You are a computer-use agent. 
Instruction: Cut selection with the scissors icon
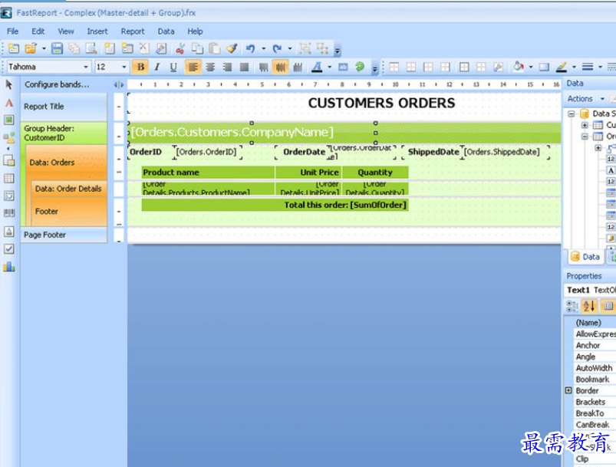tap(180, 49)
